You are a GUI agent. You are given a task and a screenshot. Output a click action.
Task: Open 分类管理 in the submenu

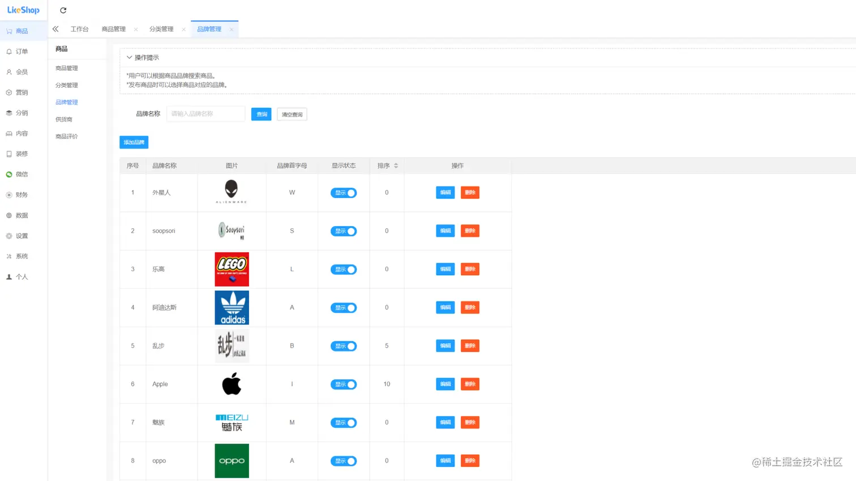click(67, 85)
